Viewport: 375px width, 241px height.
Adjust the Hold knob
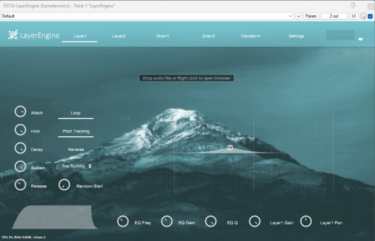(x=20, y=130)
